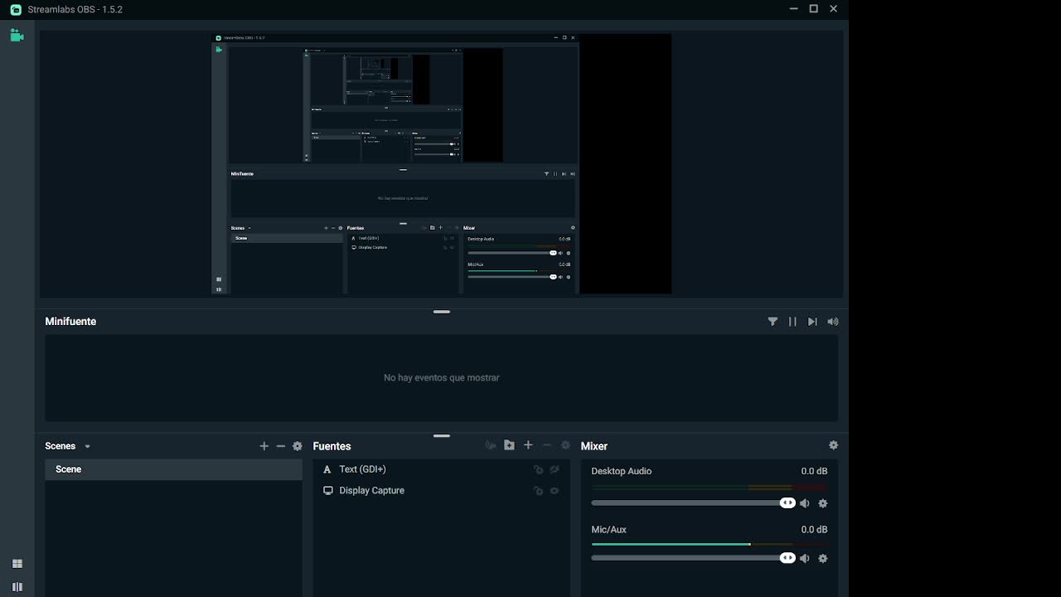Select the Scene item in Scenes list

[x=173, y=469]
